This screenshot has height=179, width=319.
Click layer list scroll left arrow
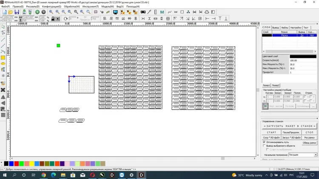(x=264, y=51)
